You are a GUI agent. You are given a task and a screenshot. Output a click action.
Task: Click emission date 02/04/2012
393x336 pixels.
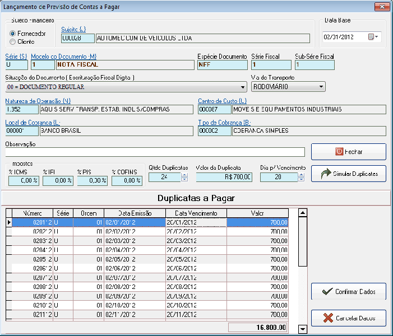point(135,250)
